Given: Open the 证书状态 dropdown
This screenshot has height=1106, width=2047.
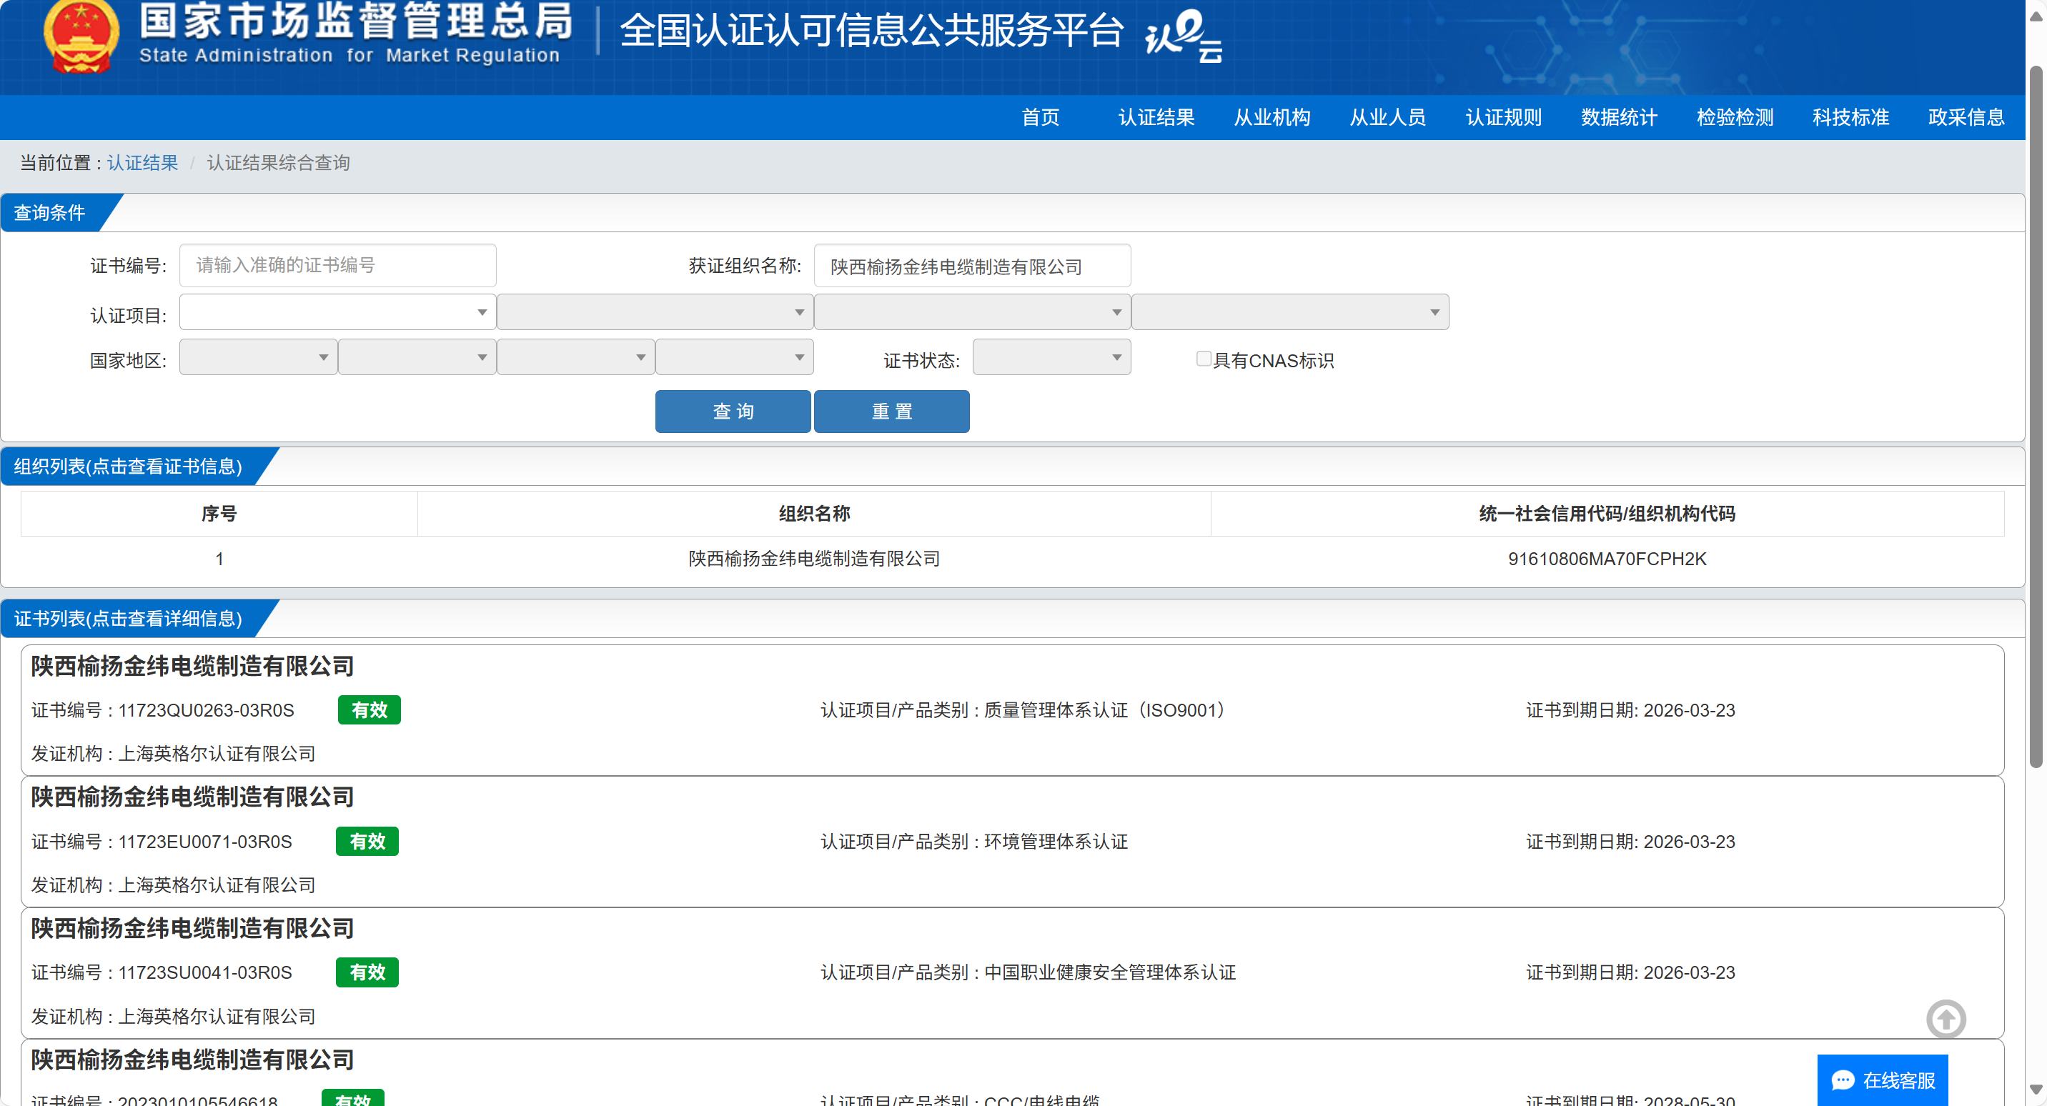Looking at the screenshot, I should (1051, 357).
